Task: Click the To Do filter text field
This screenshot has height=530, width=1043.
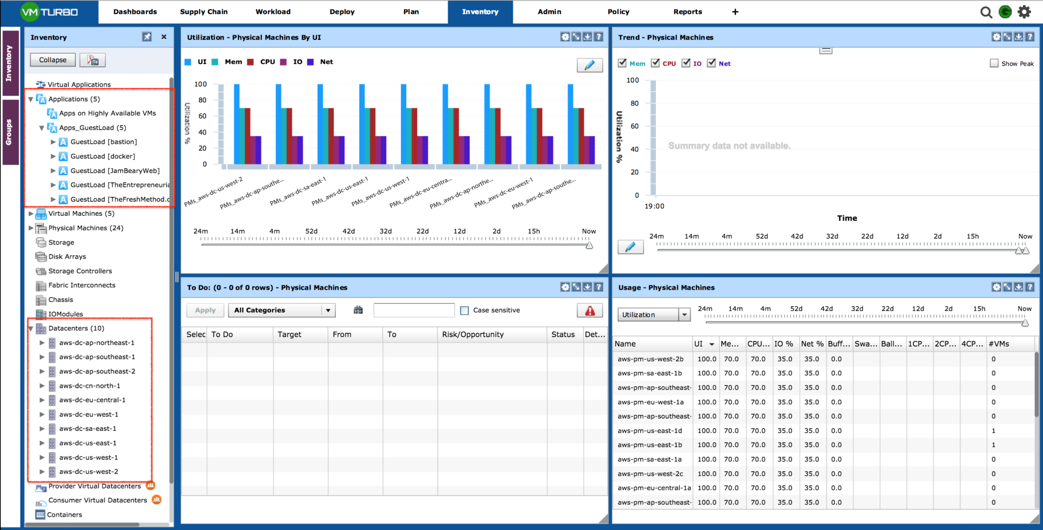Action: pyautogui.click(x=414, y=311)
